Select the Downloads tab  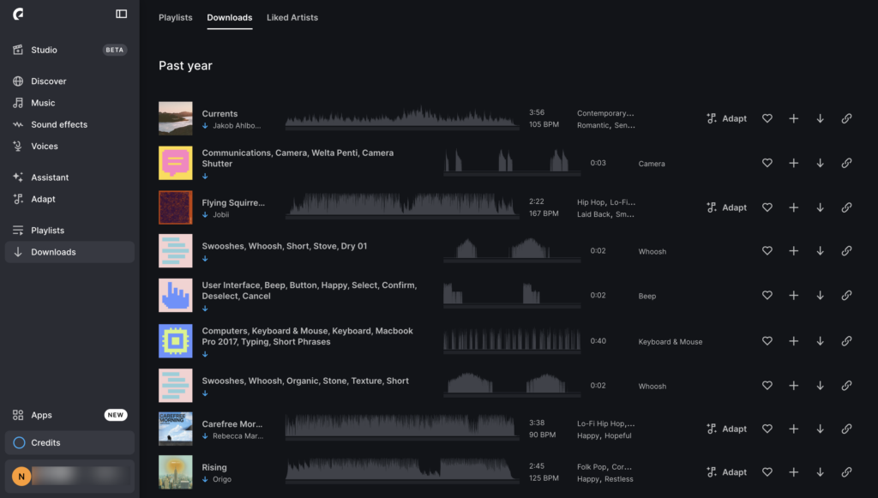coord(230,17)
